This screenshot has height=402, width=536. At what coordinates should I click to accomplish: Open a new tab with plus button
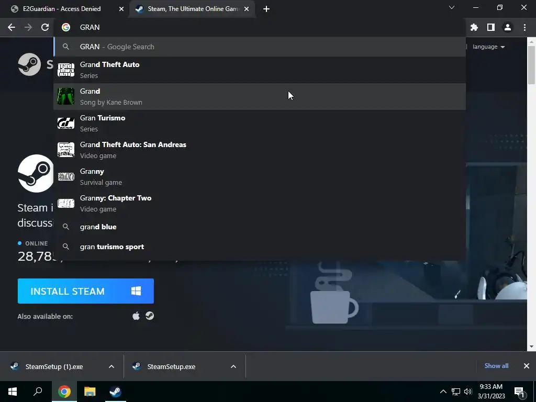click(266, 9)
